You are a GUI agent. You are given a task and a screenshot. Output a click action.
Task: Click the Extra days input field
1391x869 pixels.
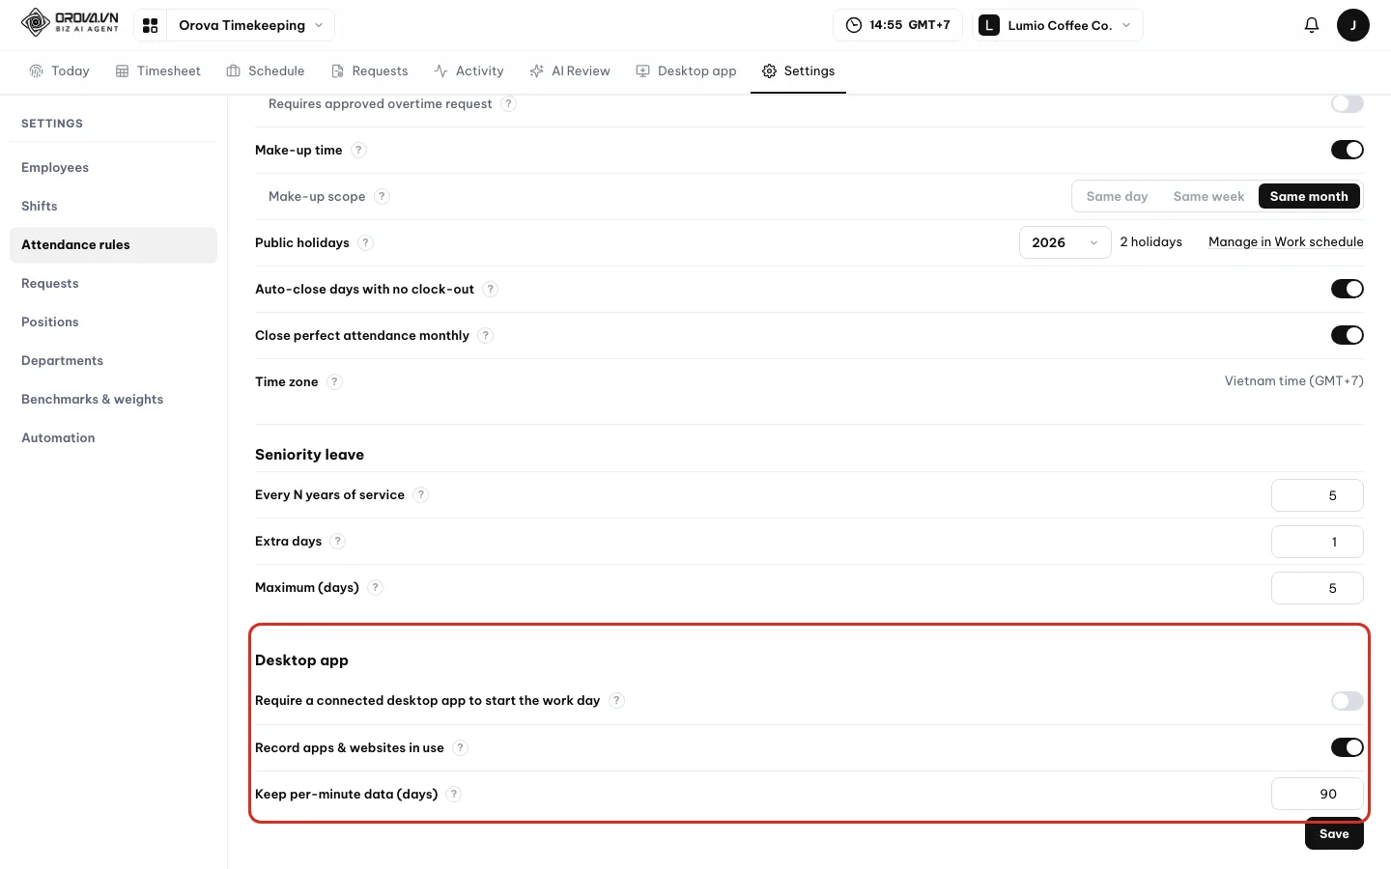[1318, 542]
